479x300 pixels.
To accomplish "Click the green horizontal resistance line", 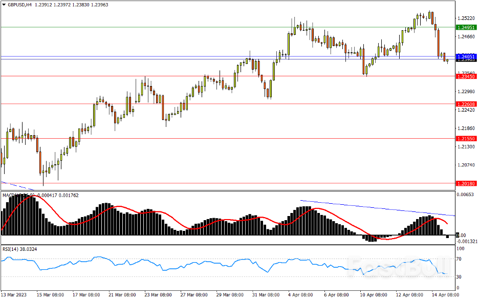I will tap(205, 27).
